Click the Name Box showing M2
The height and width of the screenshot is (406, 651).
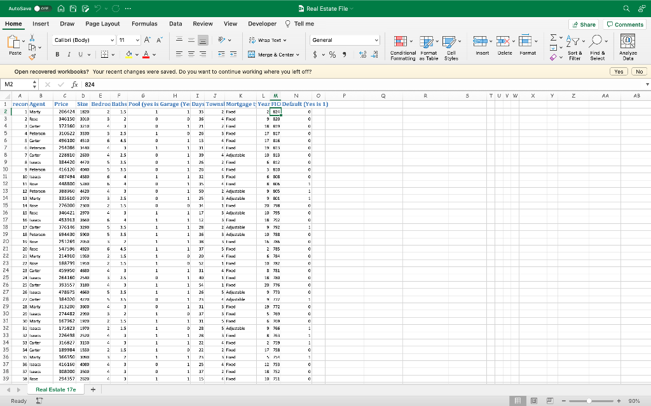[17, 84]
